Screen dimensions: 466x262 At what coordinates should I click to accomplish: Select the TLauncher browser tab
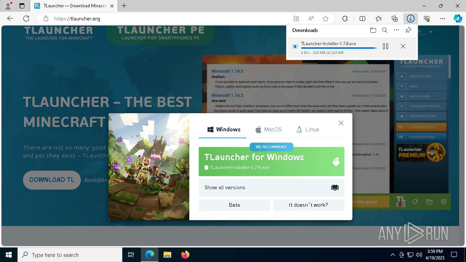tap(74, 6)
